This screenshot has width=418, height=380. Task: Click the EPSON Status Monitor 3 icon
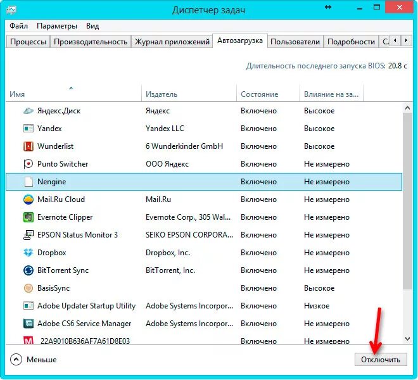28,235
